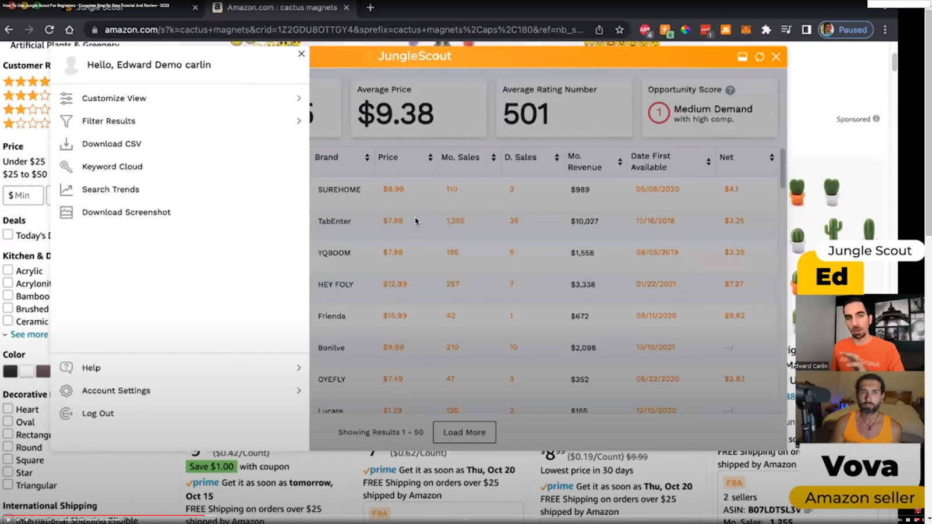This screenshot has width=932, height=524.
Task: Enable the Square shape checkbox
Action: click(x=8, y=459)
